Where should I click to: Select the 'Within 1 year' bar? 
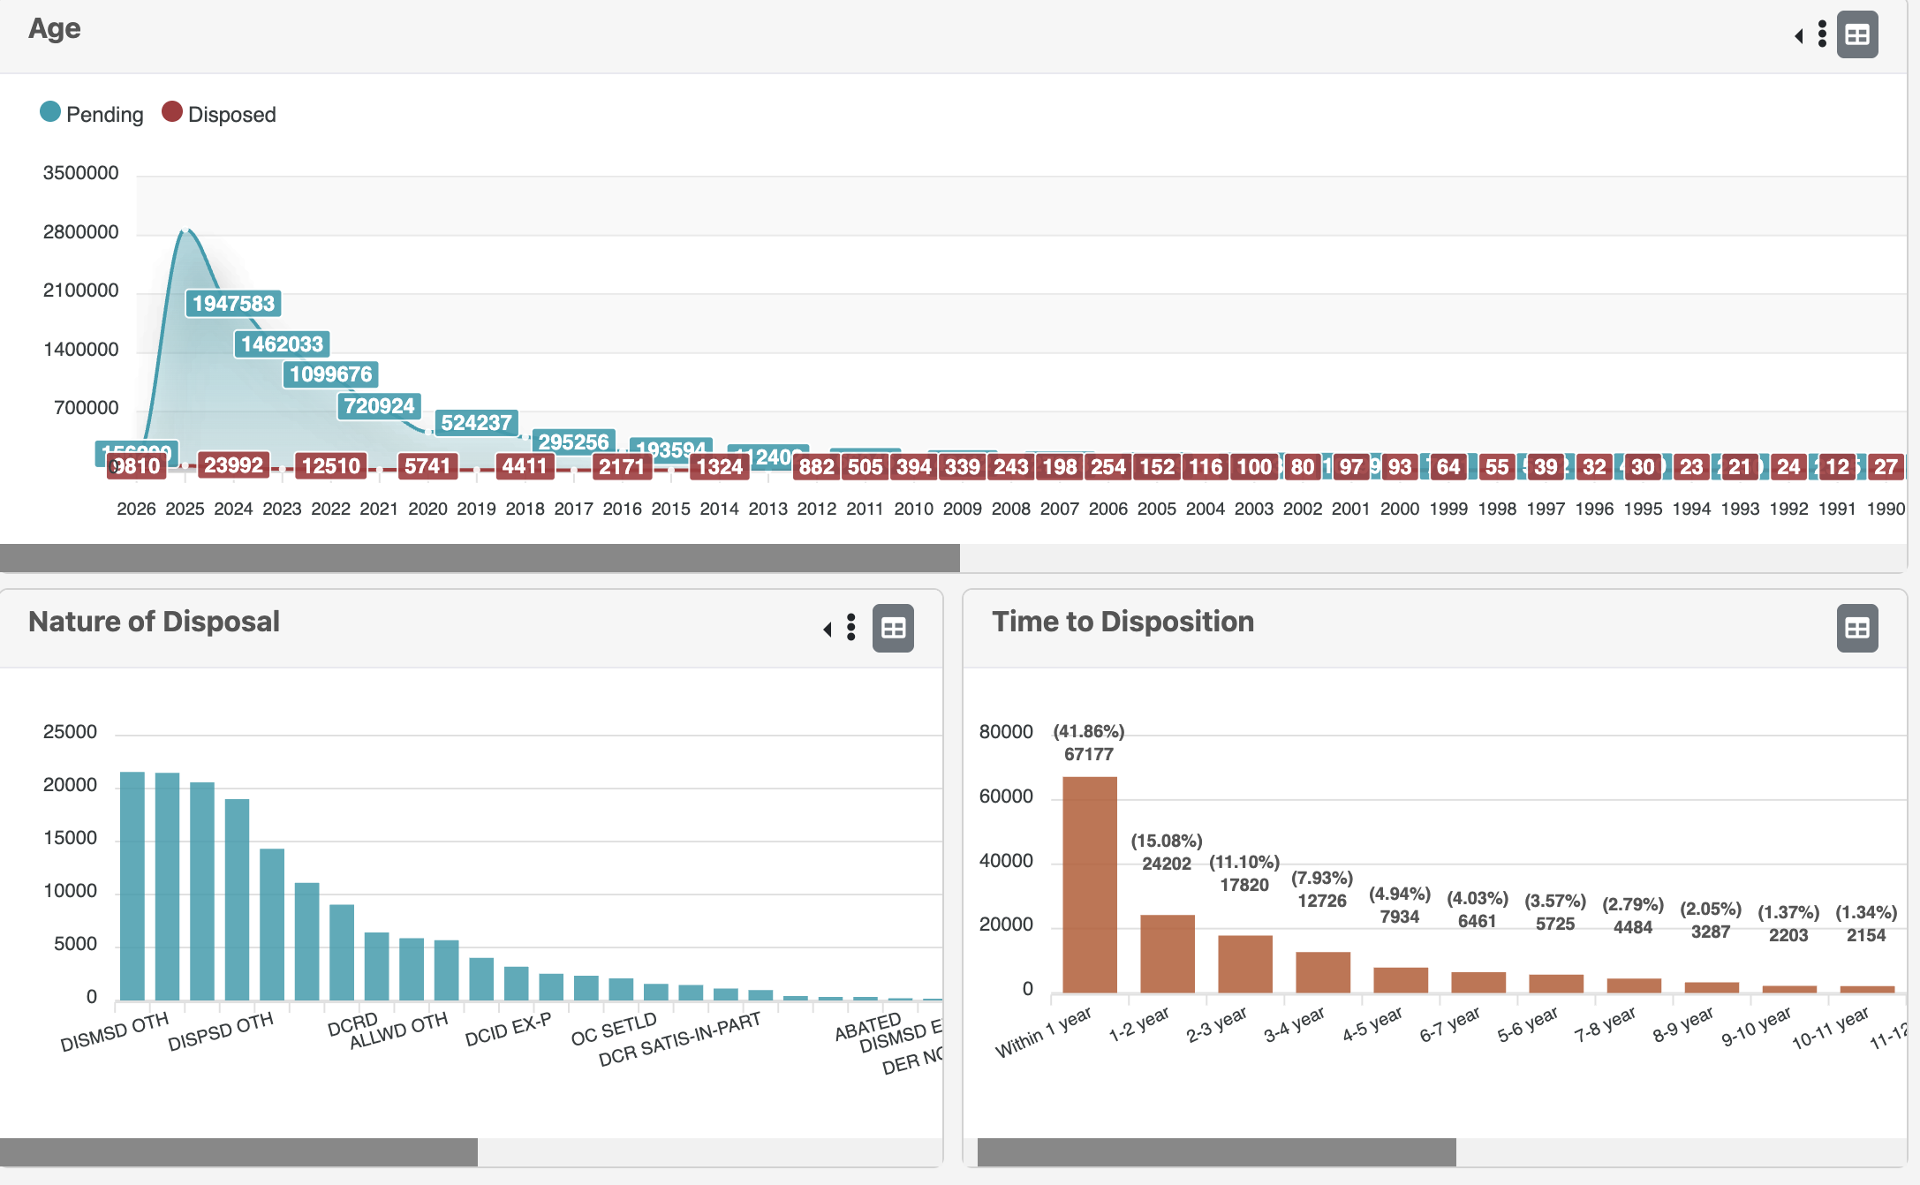click(x=1089, y=885)
